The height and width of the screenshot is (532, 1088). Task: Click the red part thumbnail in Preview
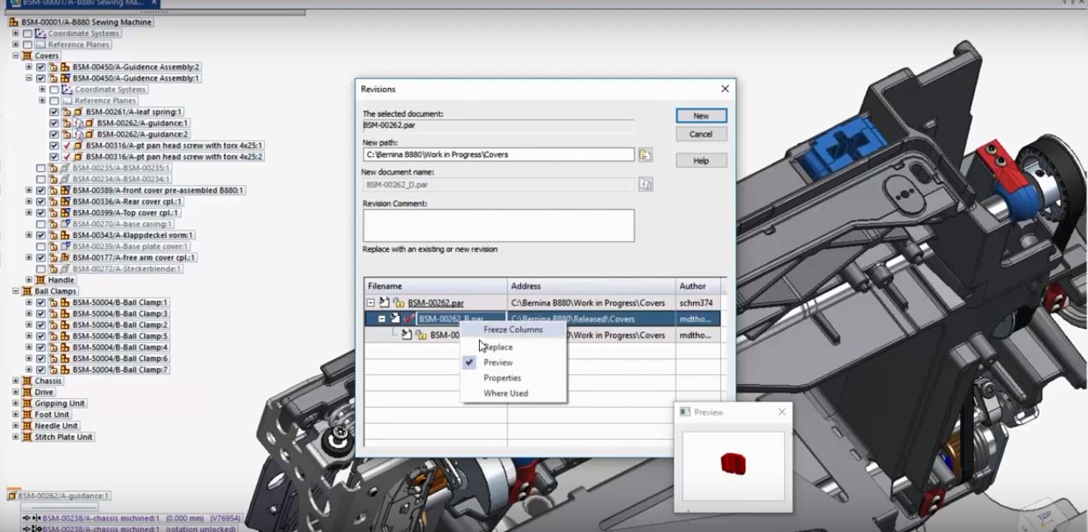pyautogui.click(x=732, y=464)
